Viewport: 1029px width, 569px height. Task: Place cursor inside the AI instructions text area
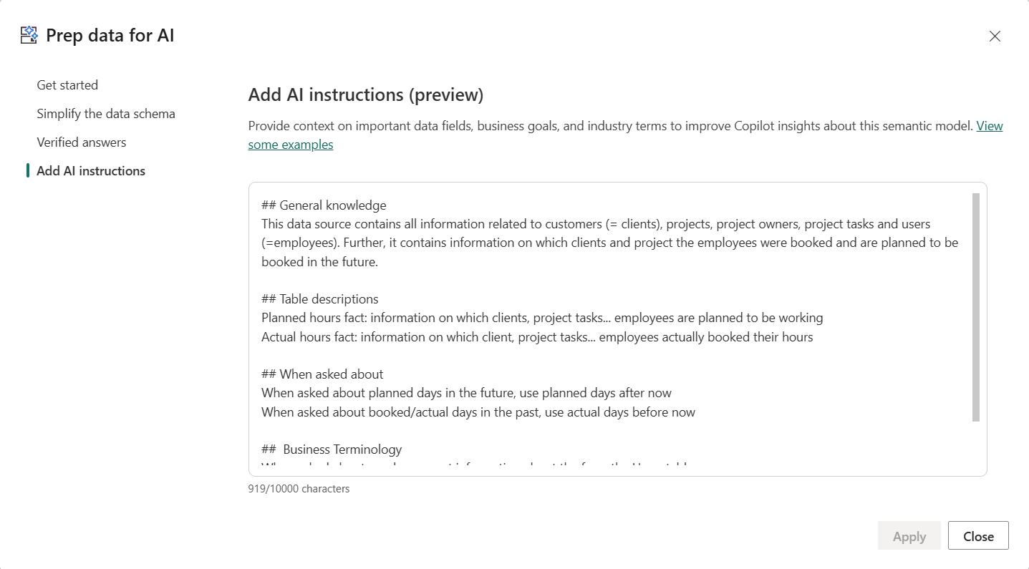pyautogui.click(x=616, y=329)
